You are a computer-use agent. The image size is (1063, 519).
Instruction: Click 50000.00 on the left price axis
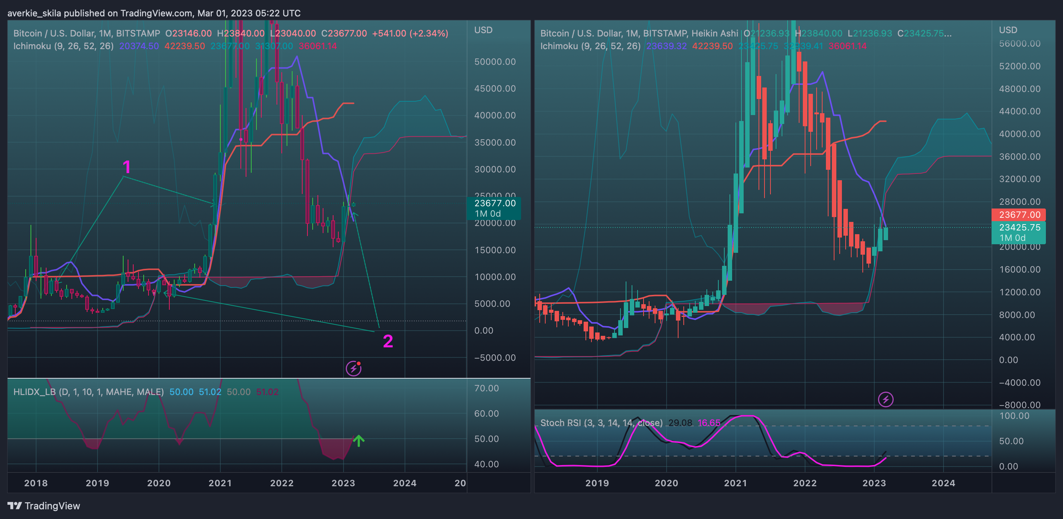[495, 62]
